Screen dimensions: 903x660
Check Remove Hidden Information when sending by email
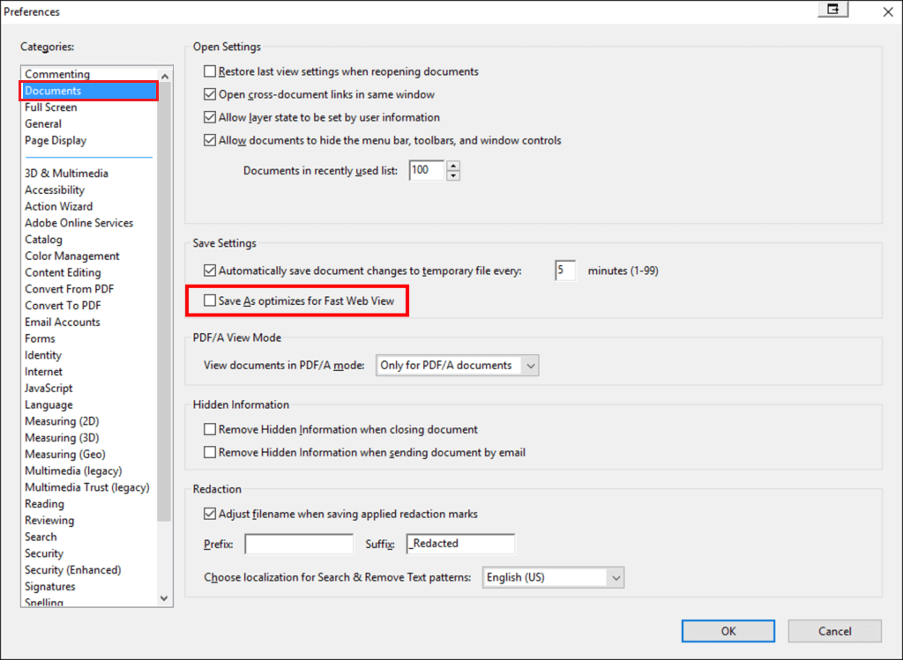[210, 452]
